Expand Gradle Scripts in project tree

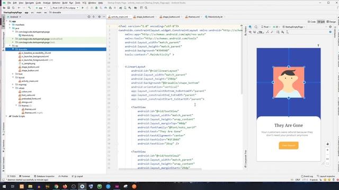click(x=6, y=116)
